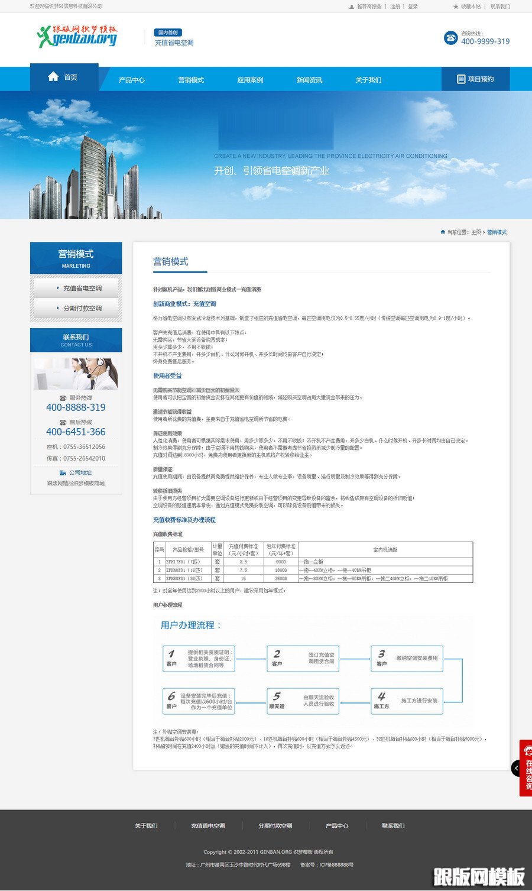The height and width of the screenshot is (891, 532).
Task: Click step 1 box 提供相关资质证明 in flowchart
Action: [199, 659]
